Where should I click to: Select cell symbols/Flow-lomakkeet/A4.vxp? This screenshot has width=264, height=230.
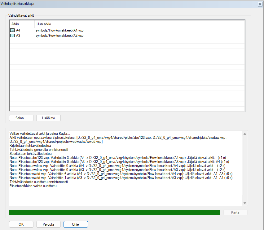[x=73, y=30]
